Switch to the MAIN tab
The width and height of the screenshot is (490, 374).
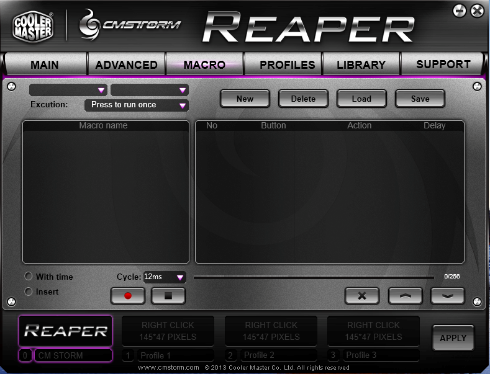45,65
